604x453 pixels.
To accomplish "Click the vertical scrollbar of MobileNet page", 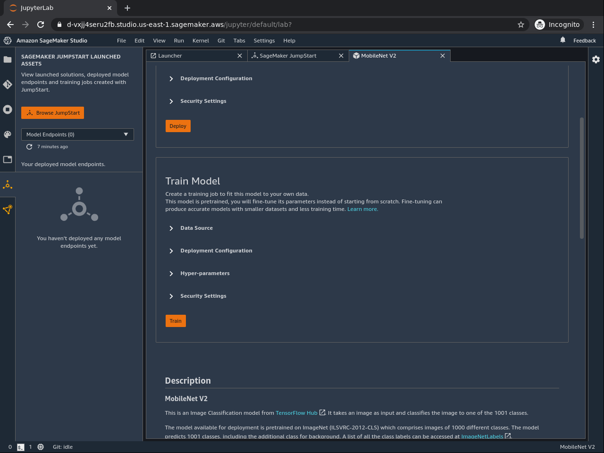I will [x=582, y=178].
